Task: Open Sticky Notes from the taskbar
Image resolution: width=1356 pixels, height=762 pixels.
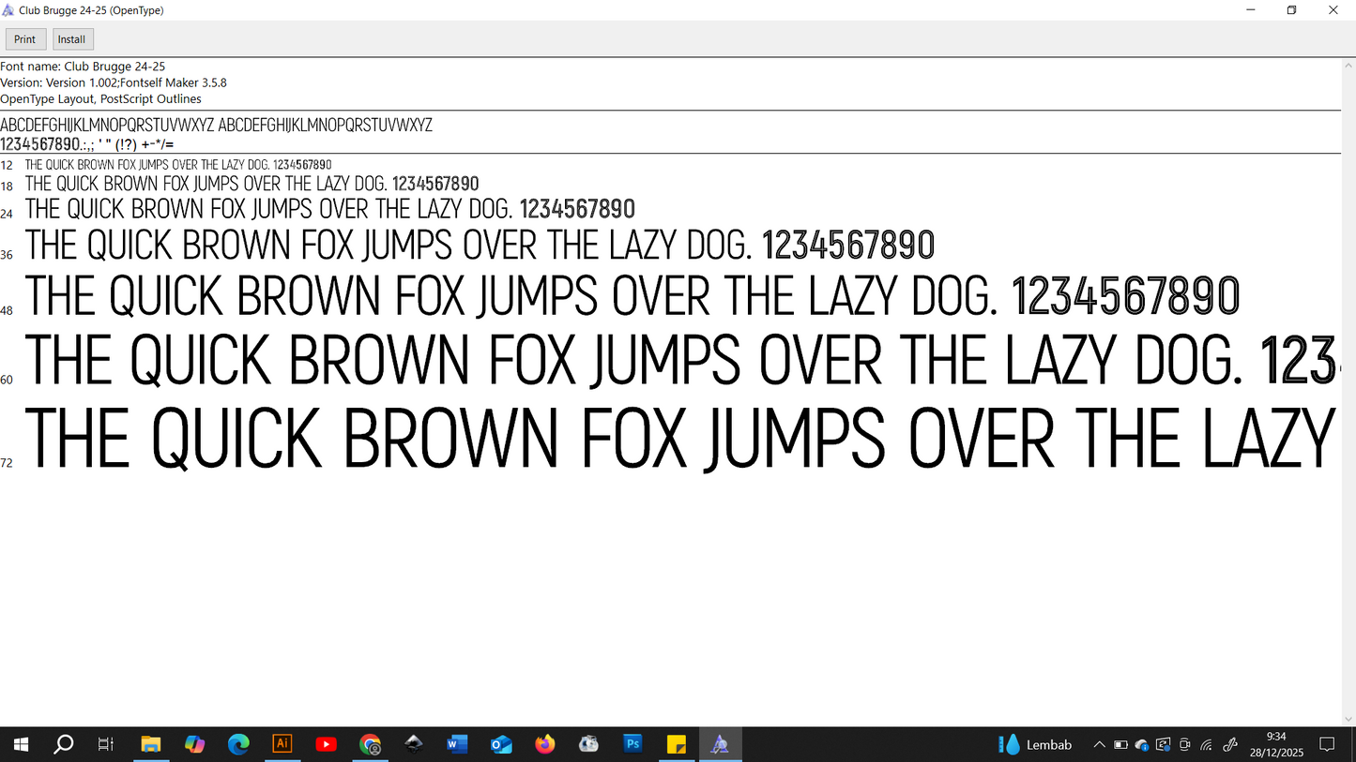Action: point(676,744)
